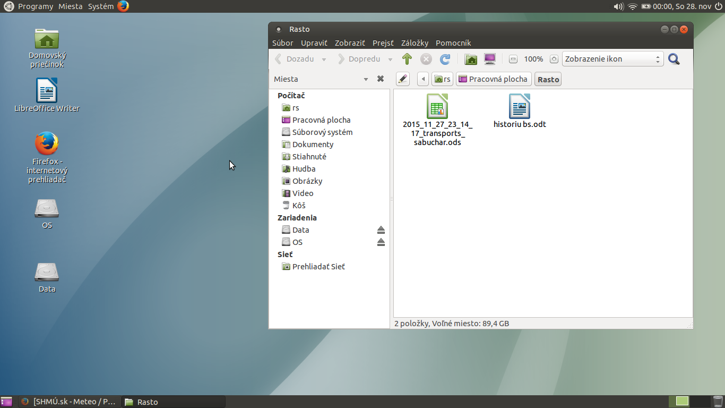
Task: Click the Computer icon in the toolbar
Action: pyautogui.click(x=490, y=59)
